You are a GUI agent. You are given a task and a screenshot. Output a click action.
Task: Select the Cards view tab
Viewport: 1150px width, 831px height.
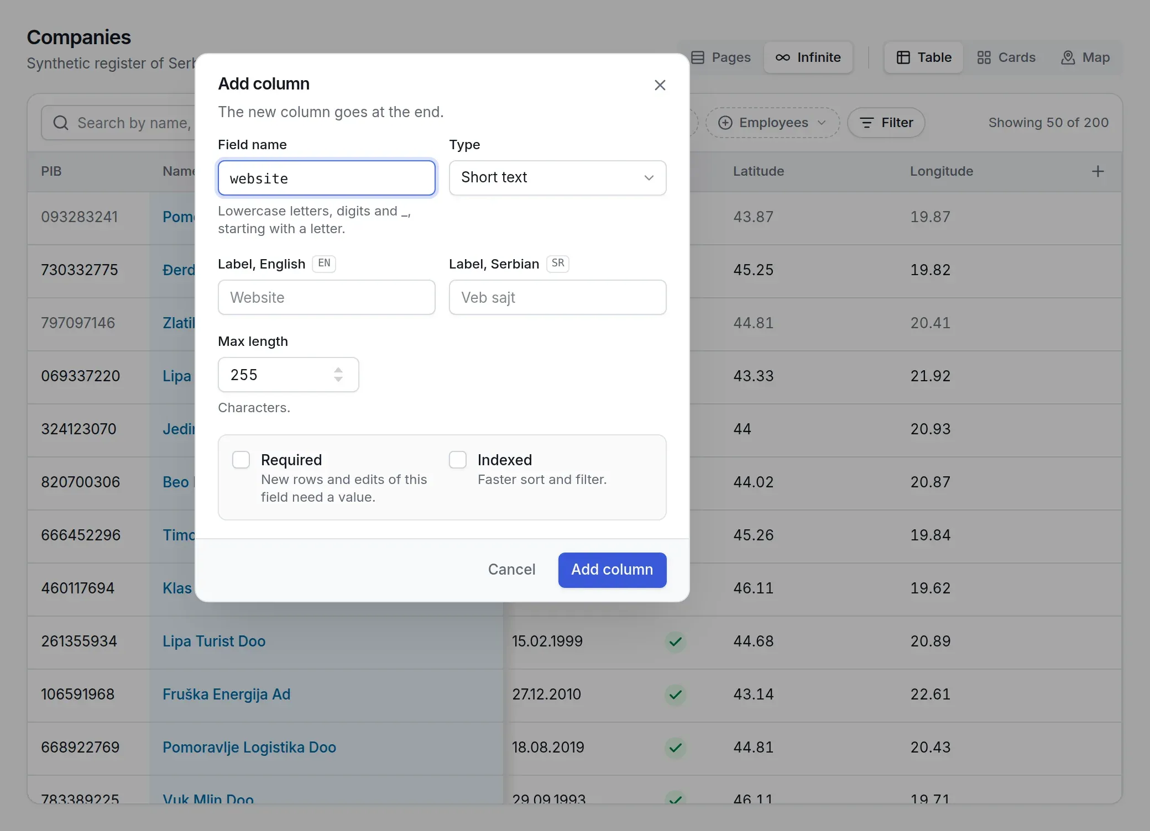pyautogui.click(x=1006, y=57)
